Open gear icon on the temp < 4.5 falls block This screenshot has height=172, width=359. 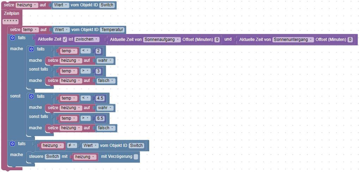click(32, 96)
